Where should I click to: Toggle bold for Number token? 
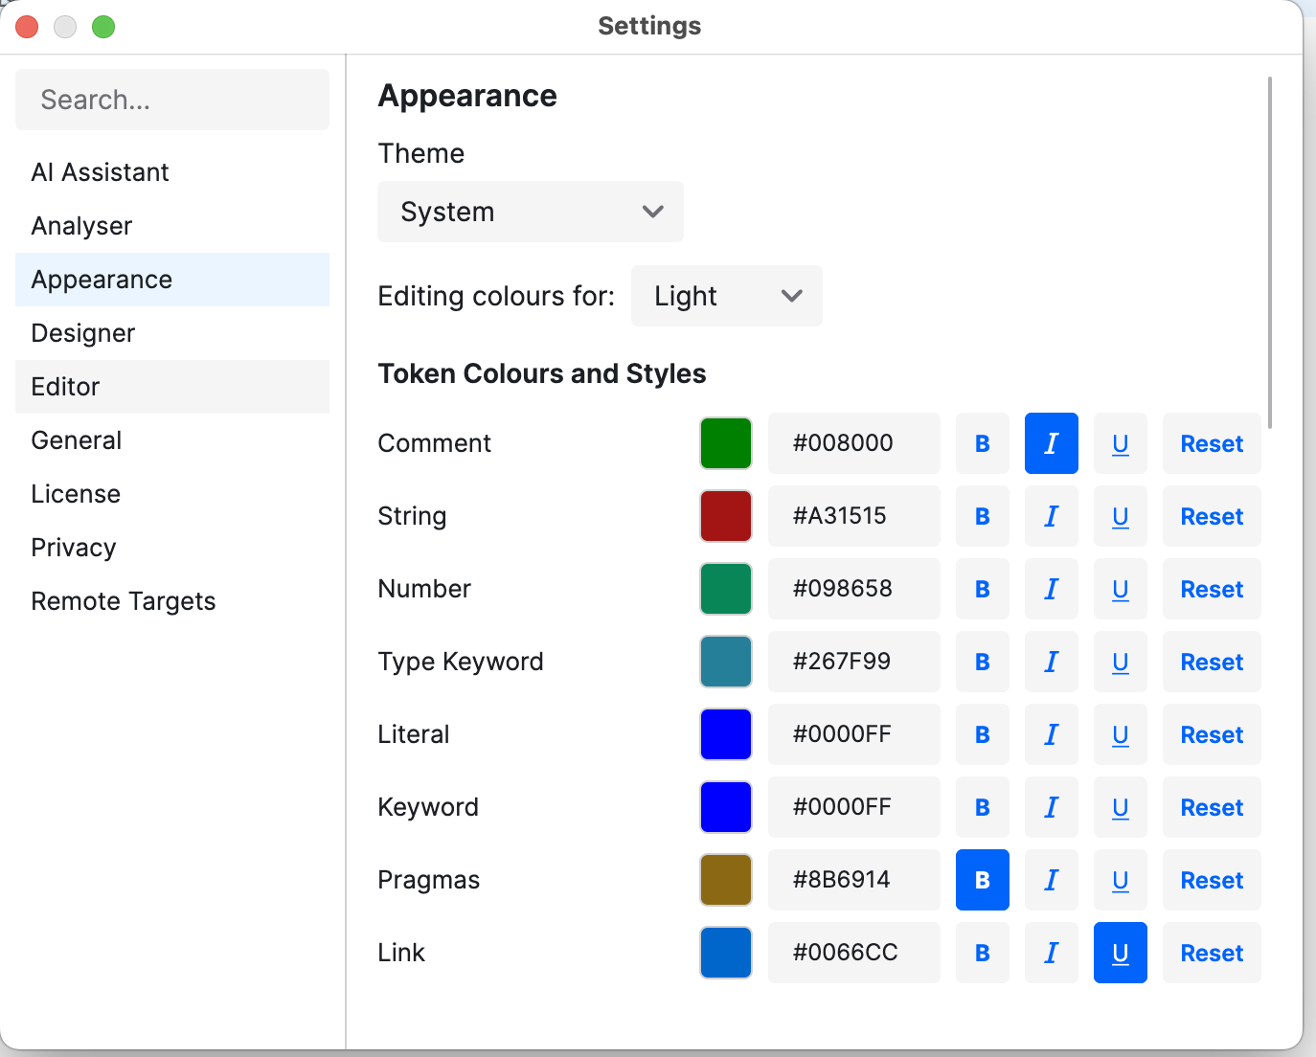[982, 589]
